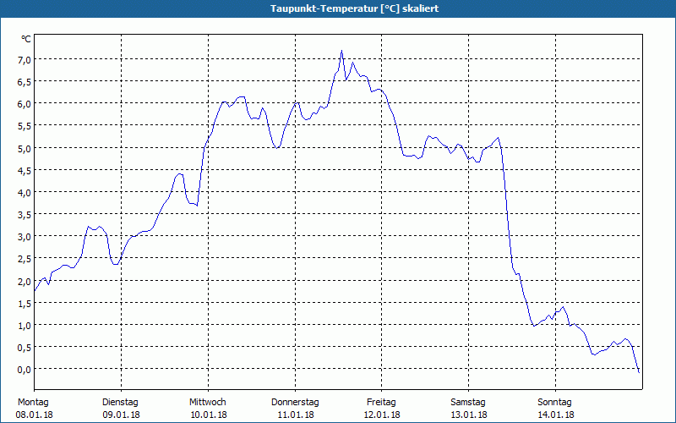Select the °C unit label on the axis

(x=26, y=39)
